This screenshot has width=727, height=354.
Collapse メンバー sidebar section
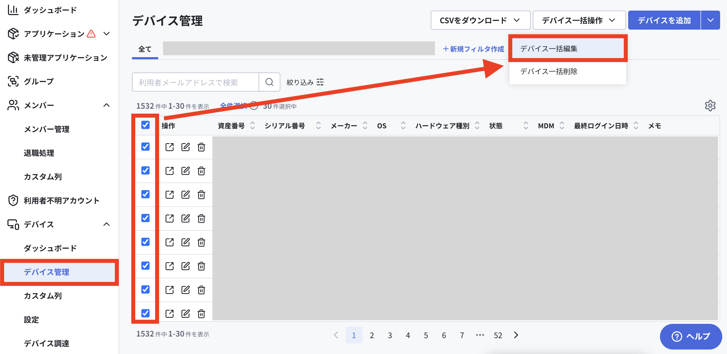tap(107, 105)
